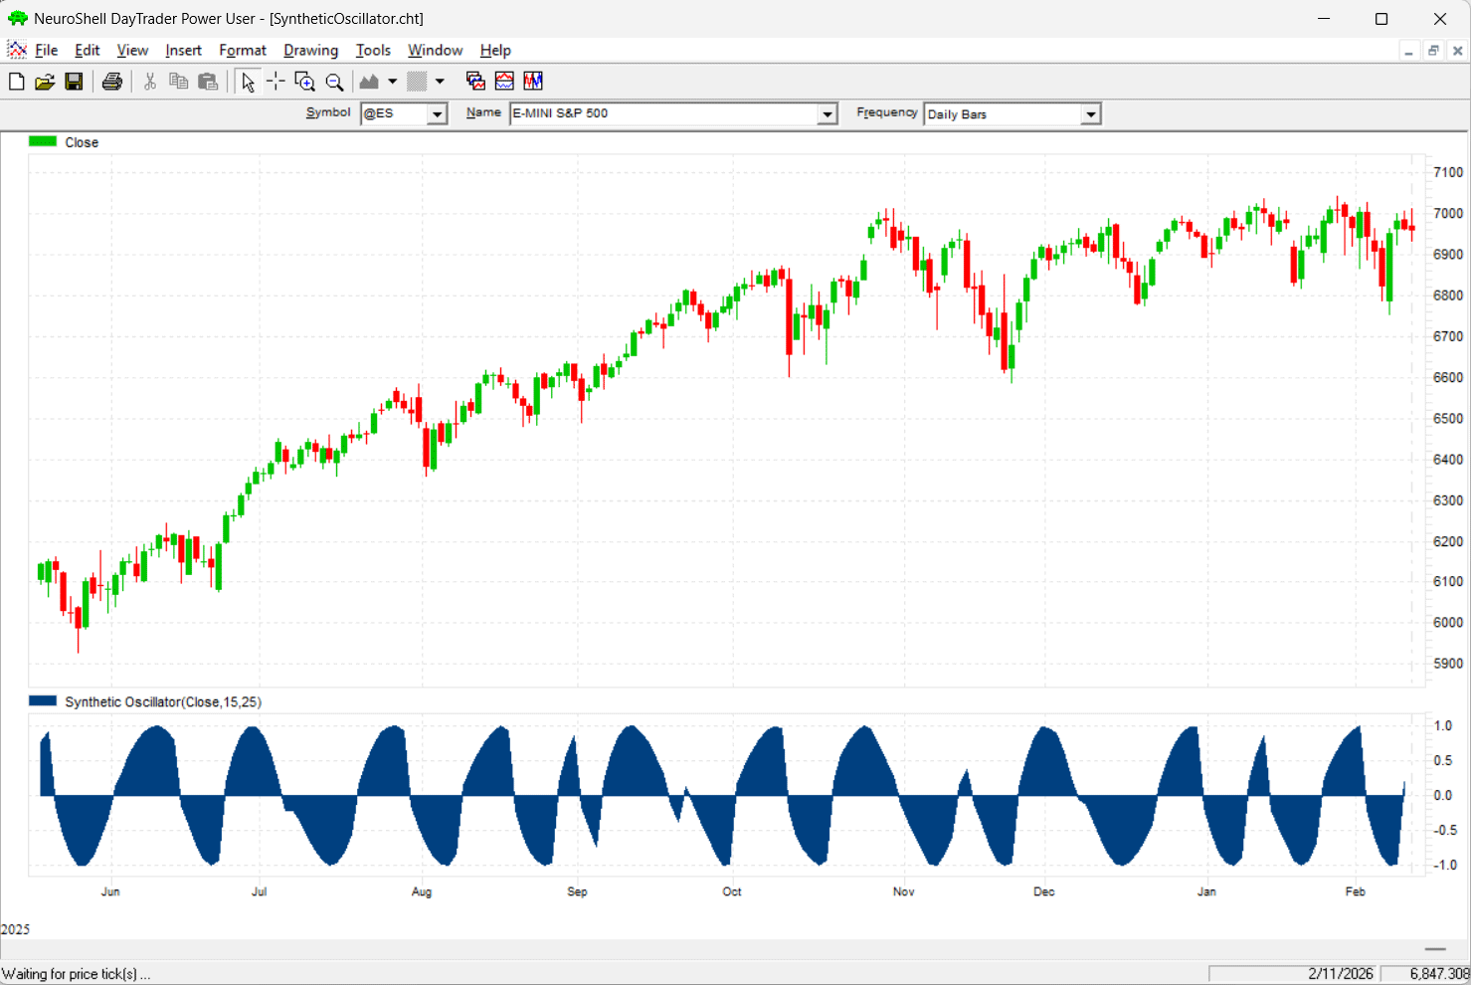Click the Close series legend label

[x=82, y=142]
